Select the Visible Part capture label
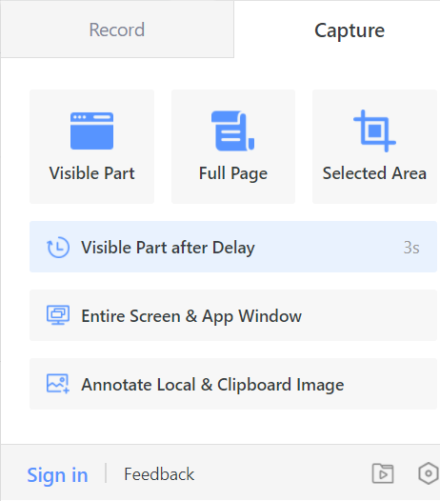Screen dimensions: 440x501 [91, 173]
